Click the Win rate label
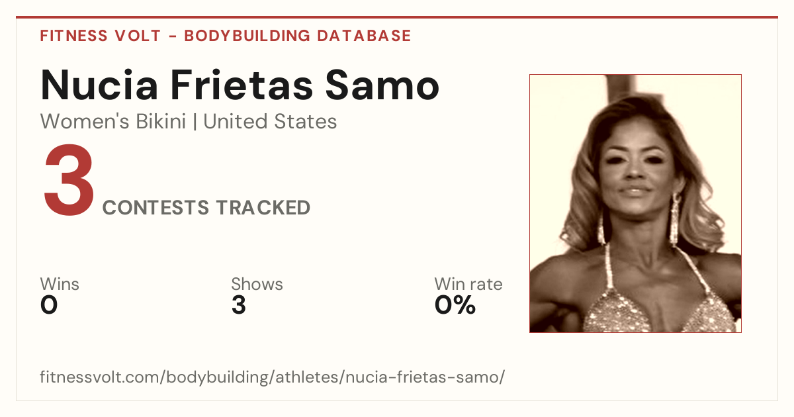The image size is (794, 417). click(468, 285)
